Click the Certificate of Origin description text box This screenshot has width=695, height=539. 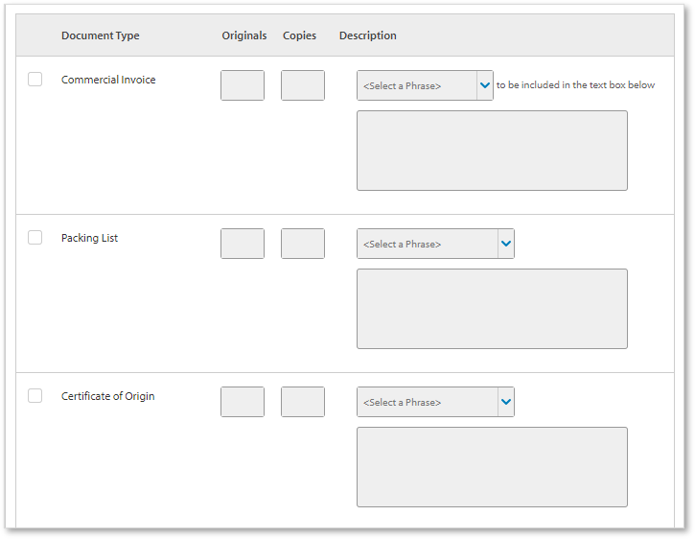492,467
